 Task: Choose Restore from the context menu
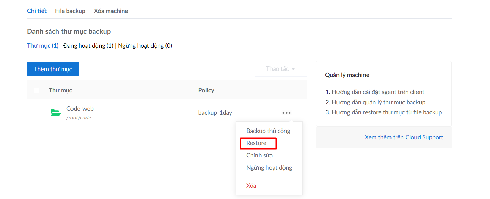[256, 143]
